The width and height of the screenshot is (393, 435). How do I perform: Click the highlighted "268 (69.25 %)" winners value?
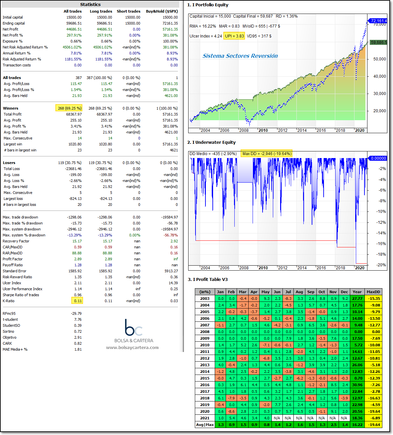click(69, 108)
